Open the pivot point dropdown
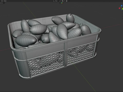The image size is (123, 92). tap(60, 1)
